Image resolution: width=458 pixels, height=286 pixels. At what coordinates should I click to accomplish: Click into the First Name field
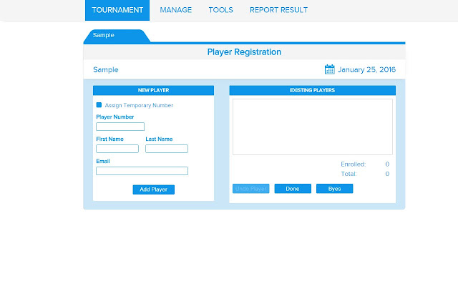click(x=117, y=149)
